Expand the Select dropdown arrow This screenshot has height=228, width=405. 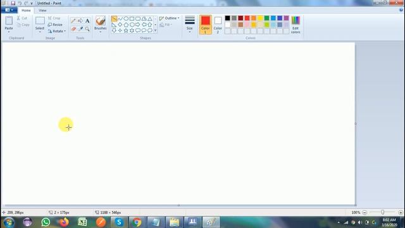tap(40, 32)
